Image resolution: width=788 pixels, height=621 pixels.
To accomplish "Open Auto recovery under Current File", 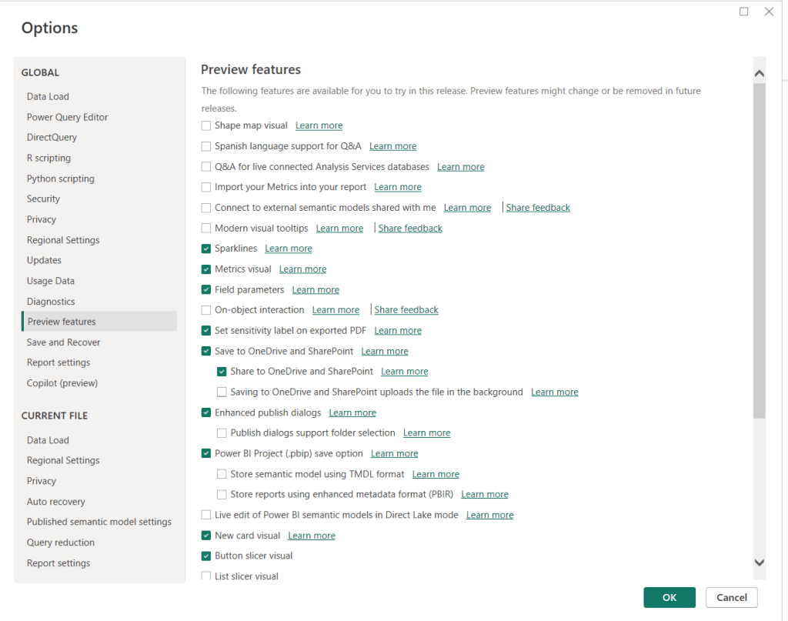I will pyautogui.click(x=56, y=502).
